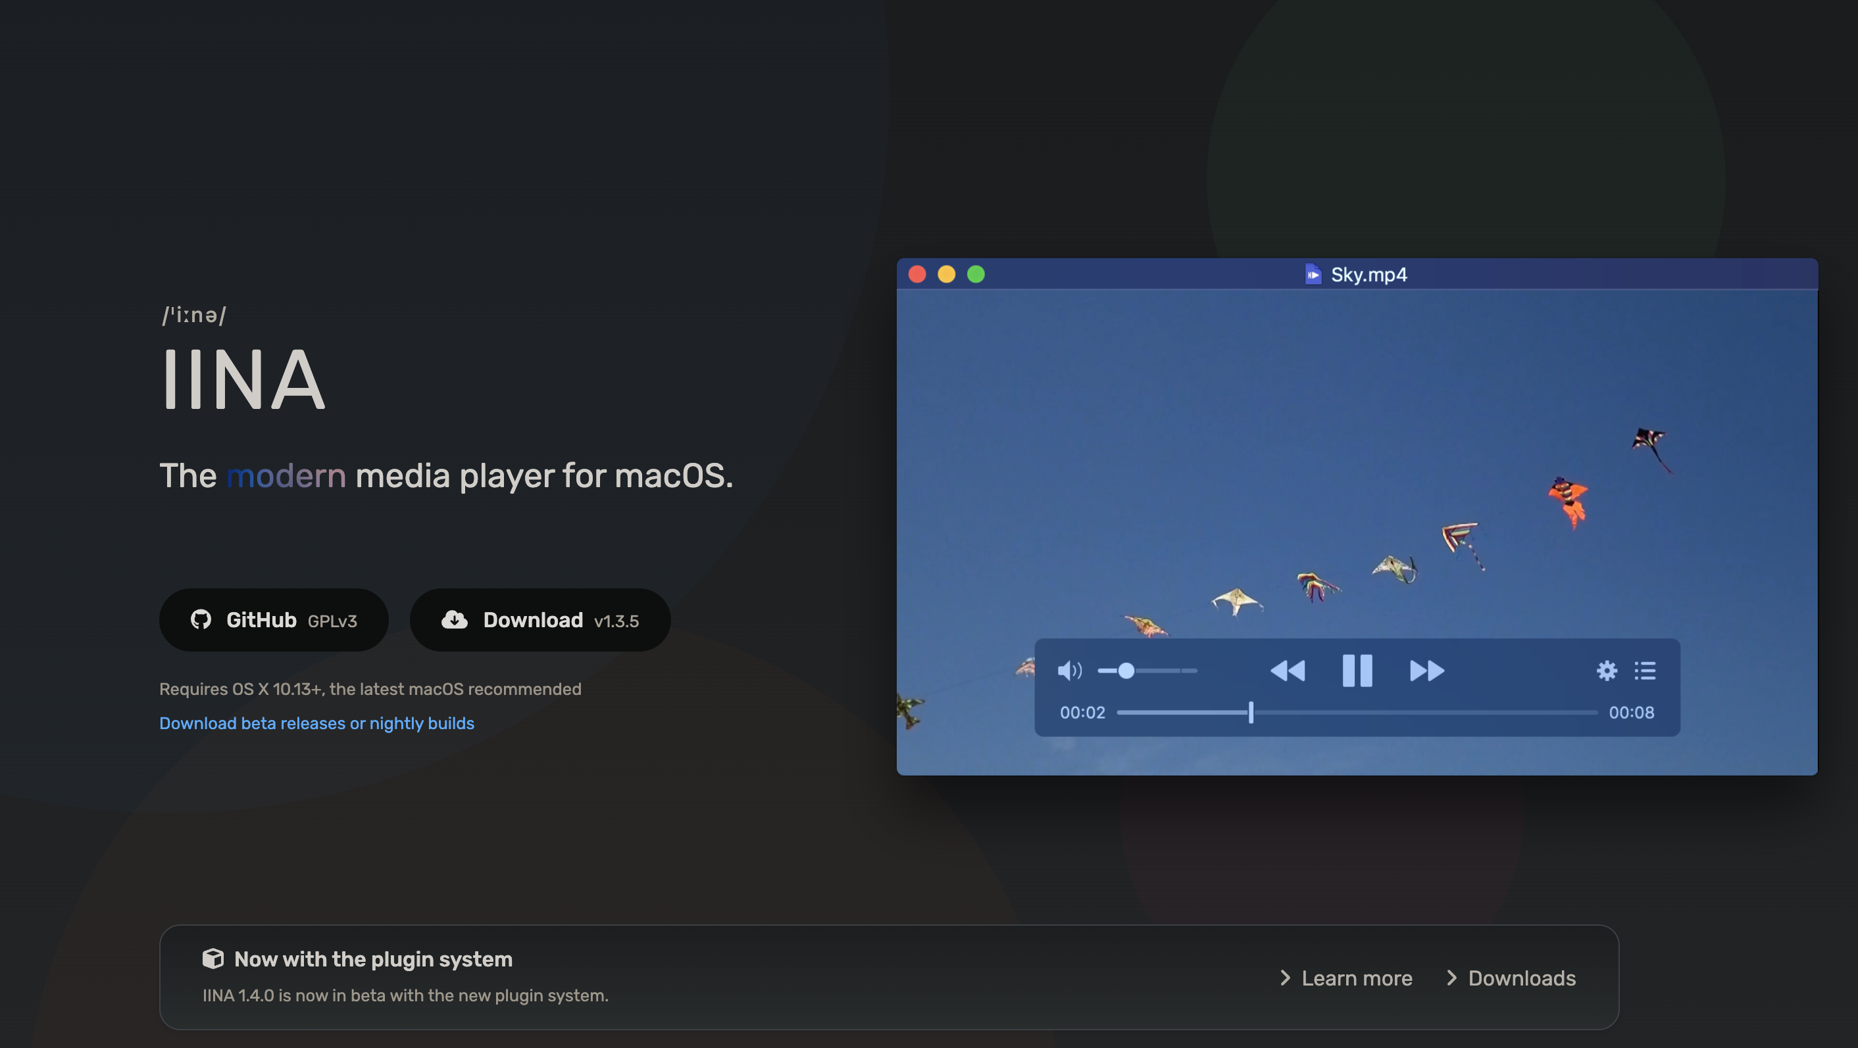The height and width of the screenshot is (1048, 1858).
Task: Click the pronunciation text /ˈiːnə/
Action: click(x=194, y=315)
